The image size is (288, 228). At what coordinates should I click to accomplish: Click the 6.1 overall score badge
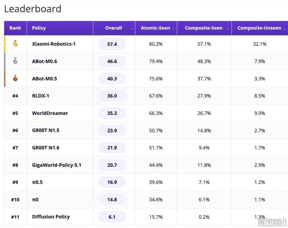112,217
